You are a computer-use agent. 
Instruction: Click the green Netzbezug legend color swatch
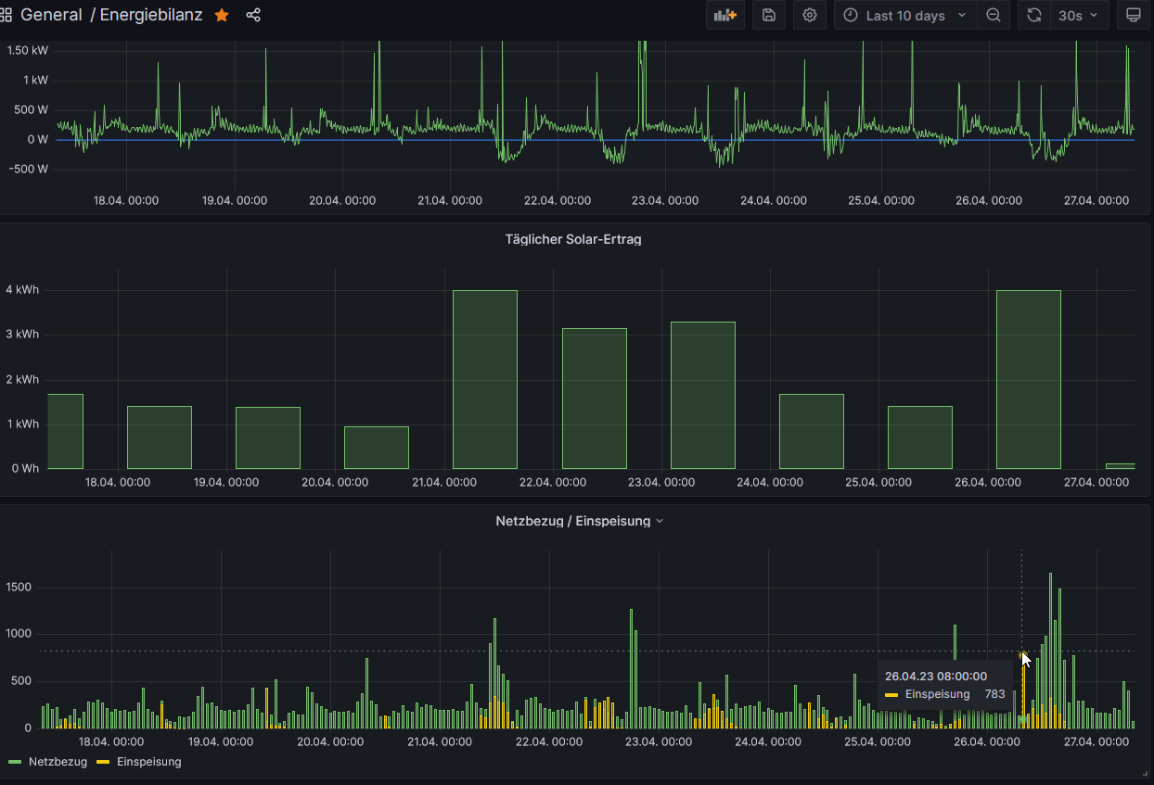pos(15,762)
